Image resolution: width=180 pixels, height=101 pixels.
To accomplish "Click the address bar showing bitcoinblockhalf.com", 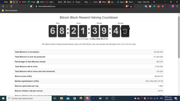I will click(79, 6).
